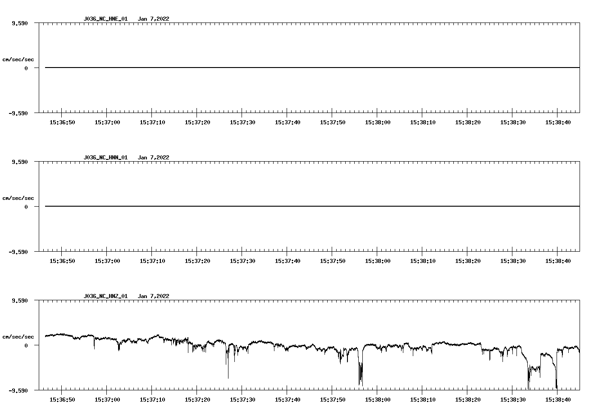Select the 9.590 upper limit on the HNZ axis

coord(20,300)
